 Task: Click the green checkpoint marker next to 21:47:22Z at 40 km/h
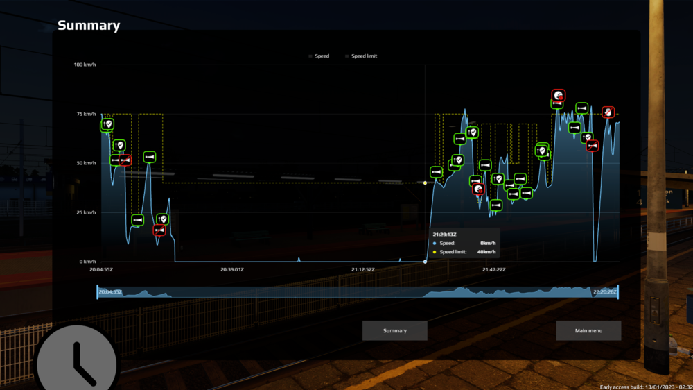point(498,179)
